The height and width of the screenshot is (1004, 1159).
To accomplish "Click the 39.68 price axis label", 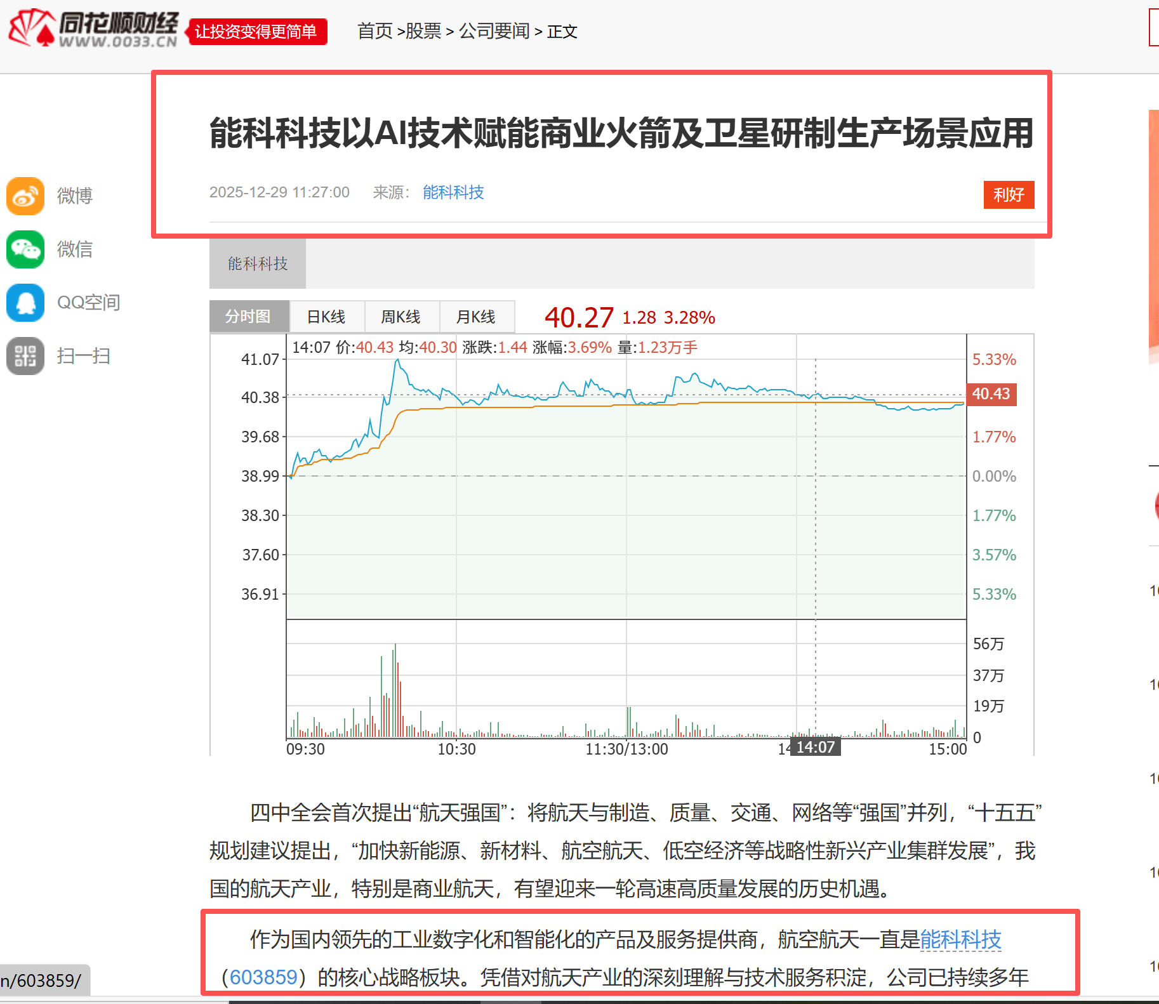I will (x=260, y=437).
